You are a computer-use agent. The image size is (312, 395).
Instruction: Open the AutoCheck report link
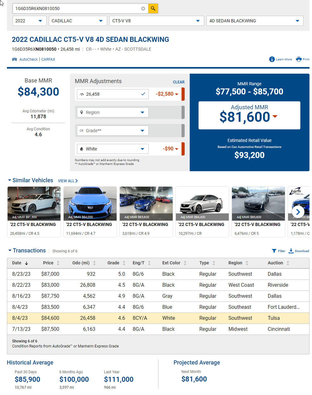click(x=28, y=59)
